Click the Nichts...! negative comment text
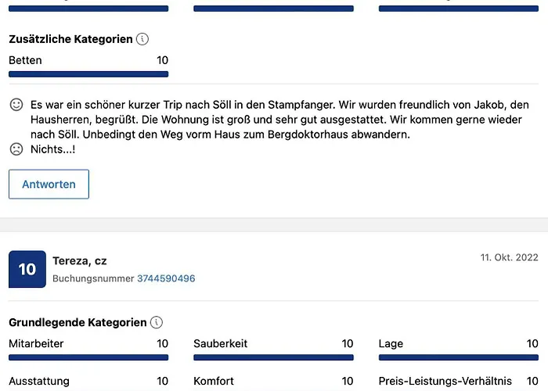The width and height of the screenshot is (548, 391). (52, 149)
